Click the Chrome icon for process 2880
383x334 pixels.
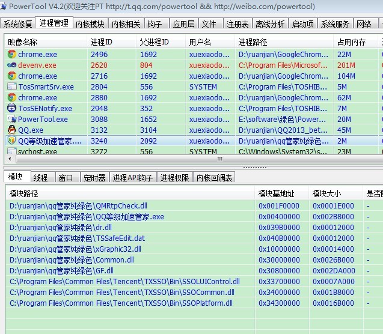coord(12,97)
